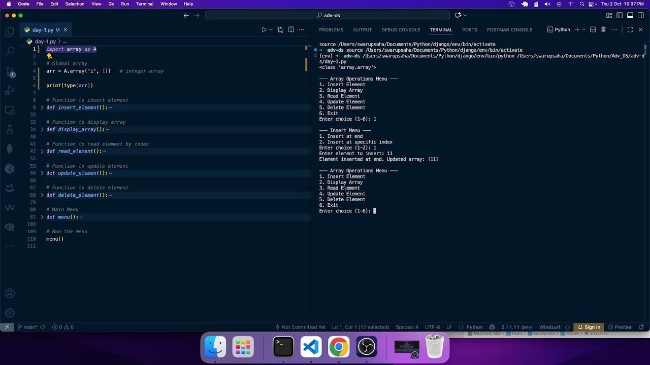This screenshot has height=365, width=650.
Task: Switch to the PROBLEMS panel tab
Action: coord(331,30)
